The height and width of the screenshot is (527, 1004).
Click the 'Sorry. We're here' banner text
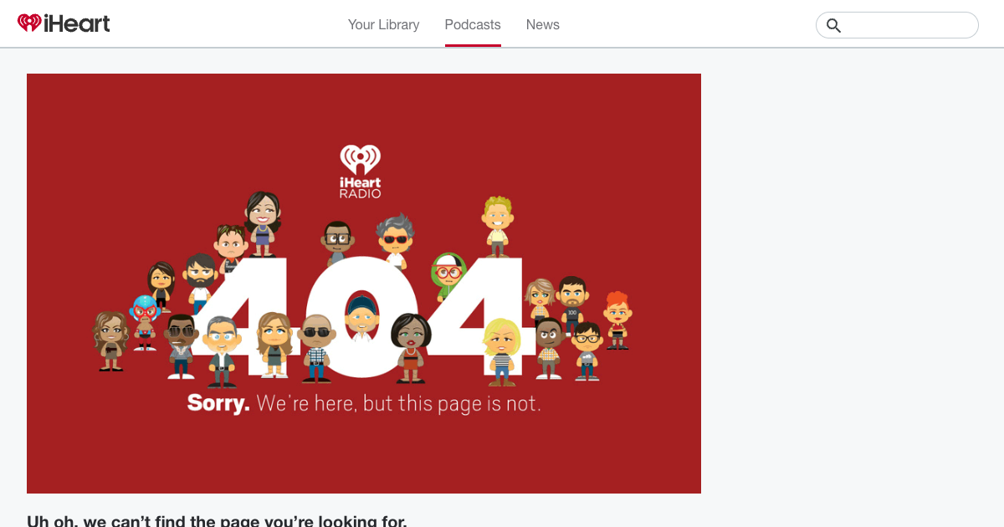[364, 403]
